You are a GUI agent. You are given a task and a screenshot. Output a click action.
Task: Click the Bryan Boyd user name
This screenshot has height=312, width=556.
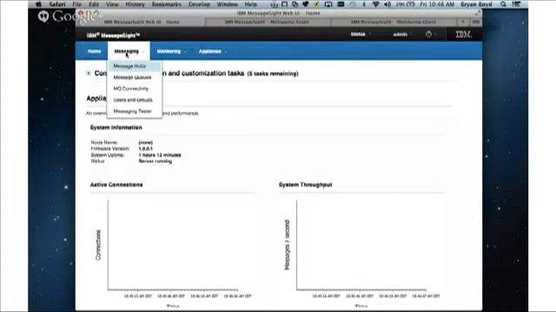(x=476, y=4)
